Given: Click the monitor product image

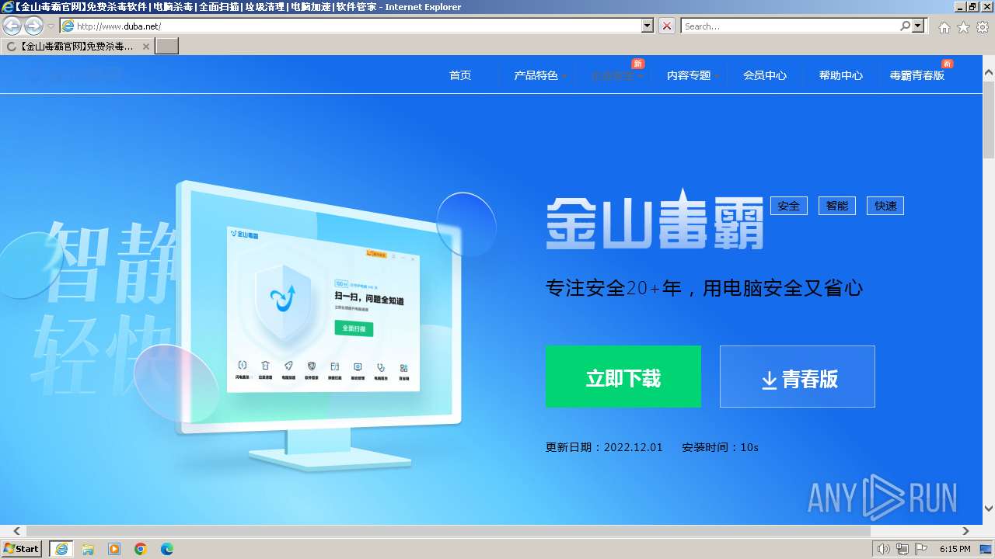Looking at the screenshot, I should point(319,326).
